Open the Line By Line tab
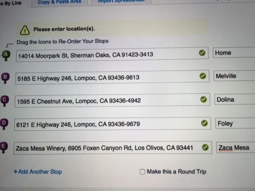This screenshot has width=255, height=191. [x=11, y=3]
